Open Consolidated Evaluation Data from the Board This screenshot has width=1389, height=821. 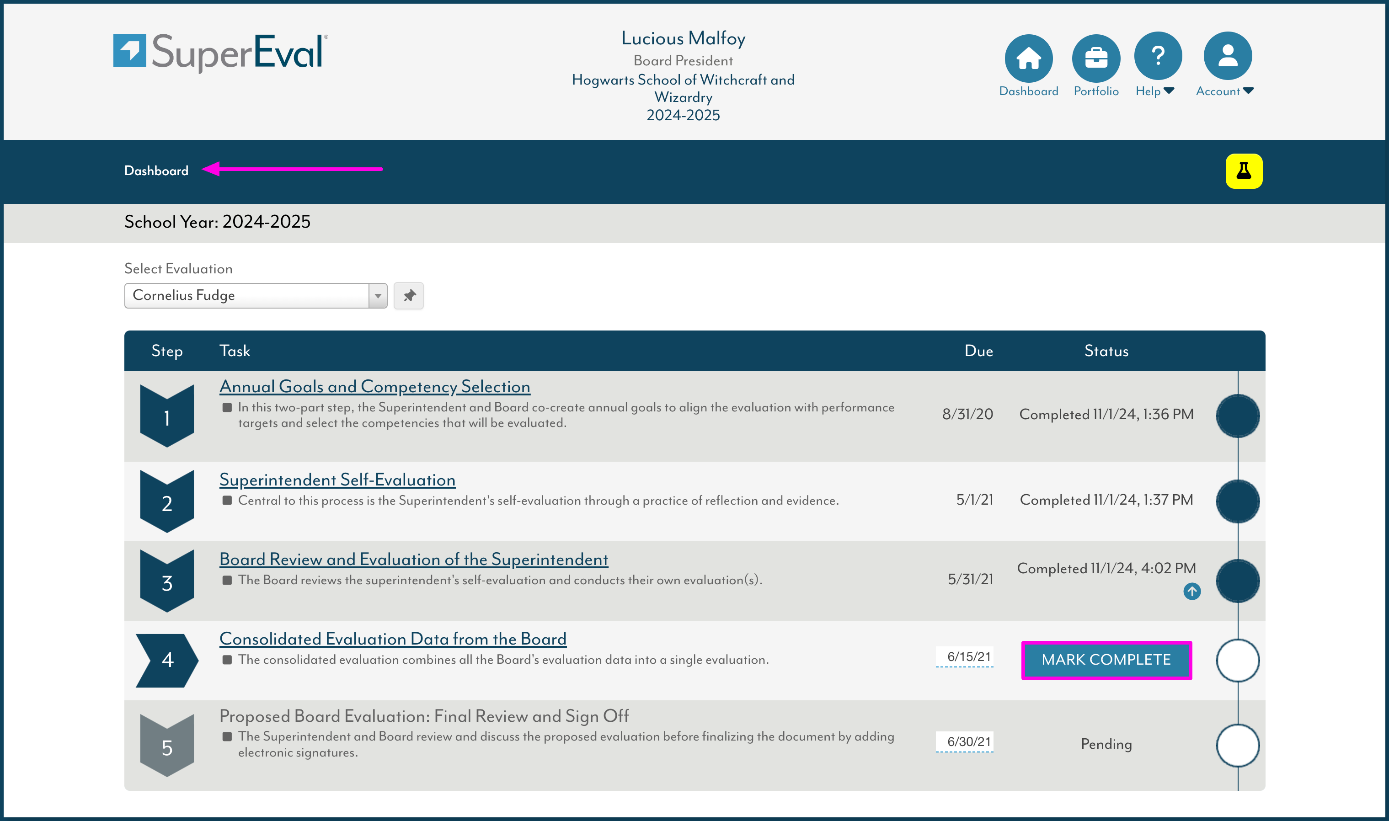[x=393, y=639]
